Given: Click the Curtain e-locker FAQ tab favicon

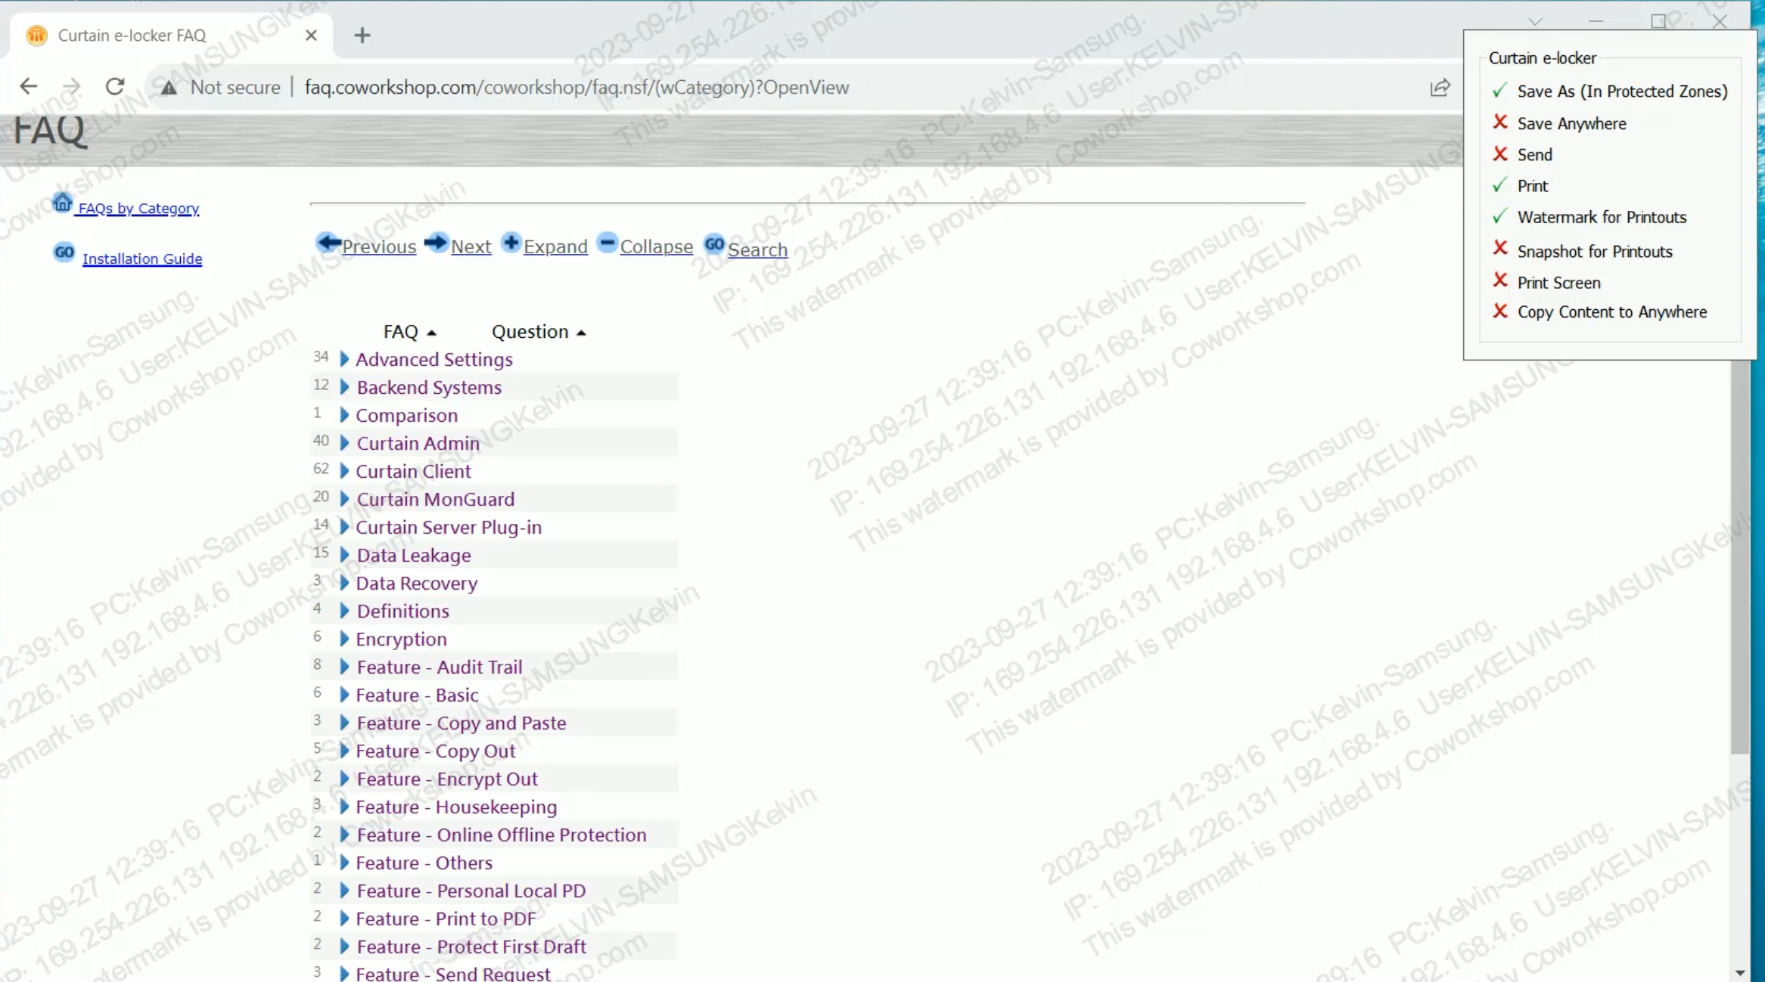Looking at the screenshot, I should (x=36, y=35).
